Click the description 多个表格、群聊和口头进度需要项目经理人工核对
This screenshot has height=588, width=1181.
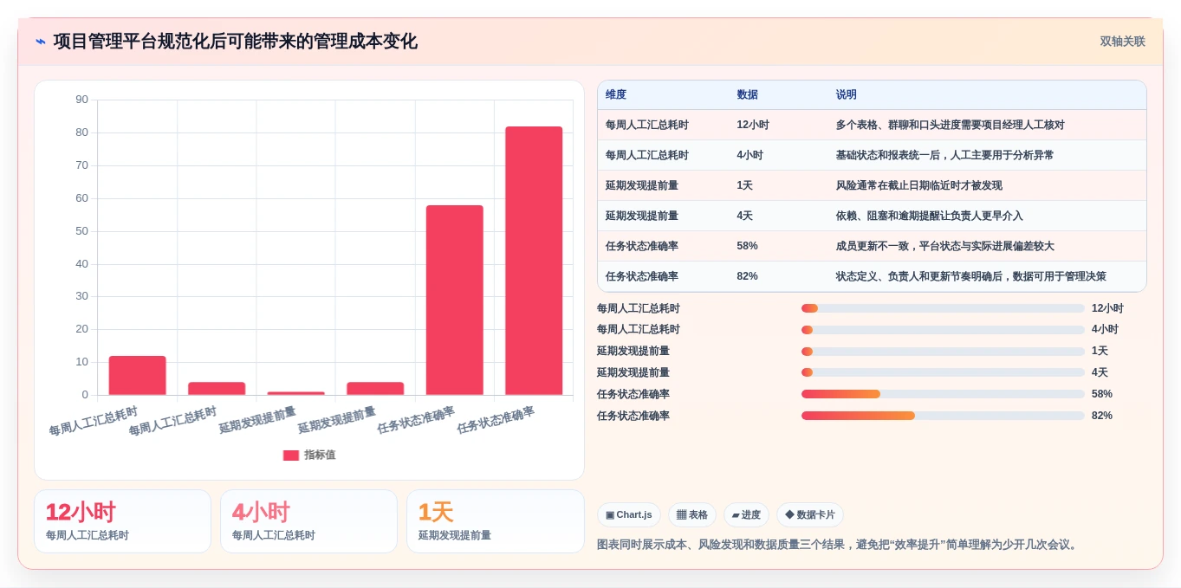point(951,125)
